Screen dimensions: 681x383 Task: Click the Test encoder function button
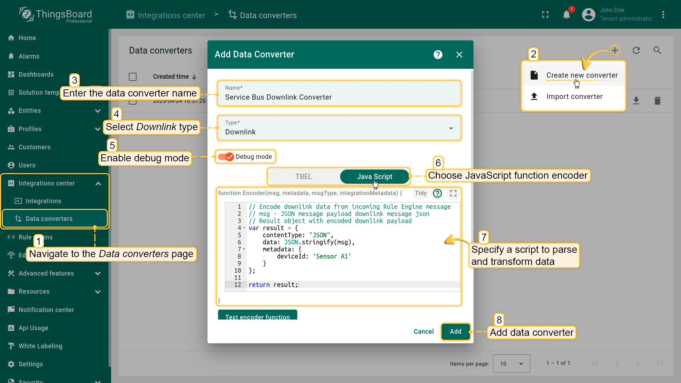[x=257, y=317]
